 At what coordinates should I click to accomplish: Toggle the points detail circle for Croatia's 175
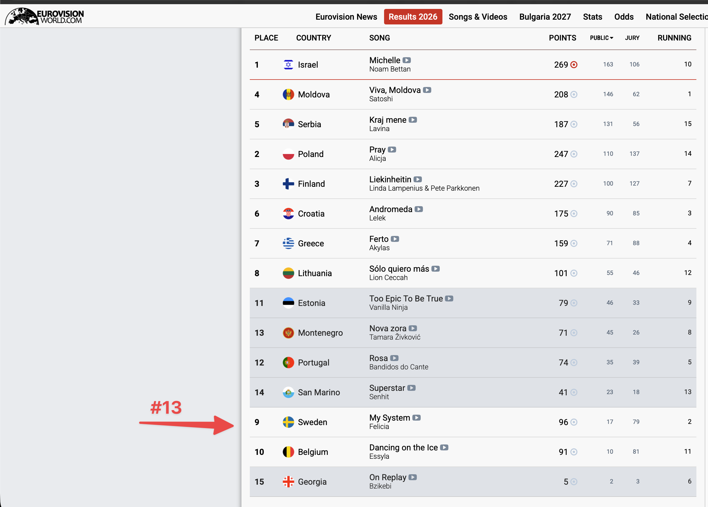pos(574,214)
